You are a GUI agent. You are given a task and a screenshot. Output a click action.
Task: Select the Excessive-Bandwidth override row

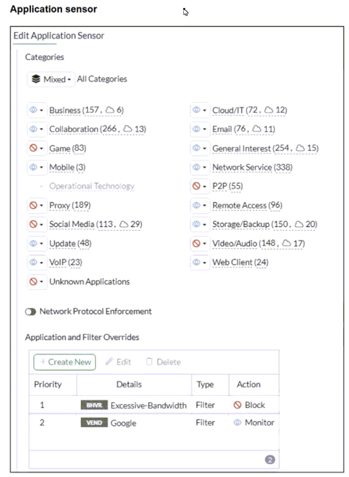(x=148, y=405)
